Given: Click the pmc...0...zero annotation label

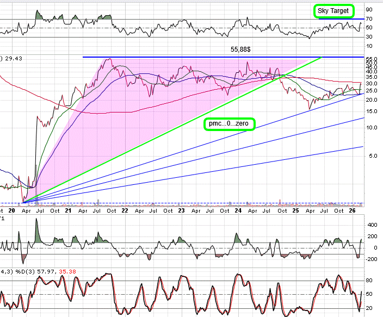Looking at the screenshot, I should tap(230, 125).
